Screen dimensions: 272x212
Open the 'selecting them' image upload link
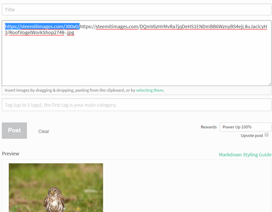(x=150, y=90)
